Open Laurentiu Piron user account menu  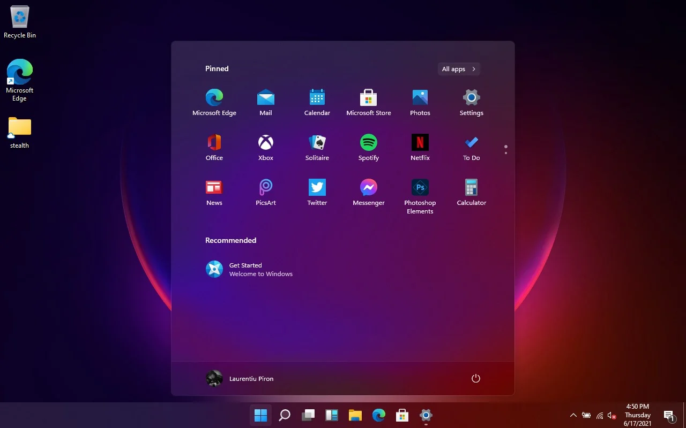(240, 378)
